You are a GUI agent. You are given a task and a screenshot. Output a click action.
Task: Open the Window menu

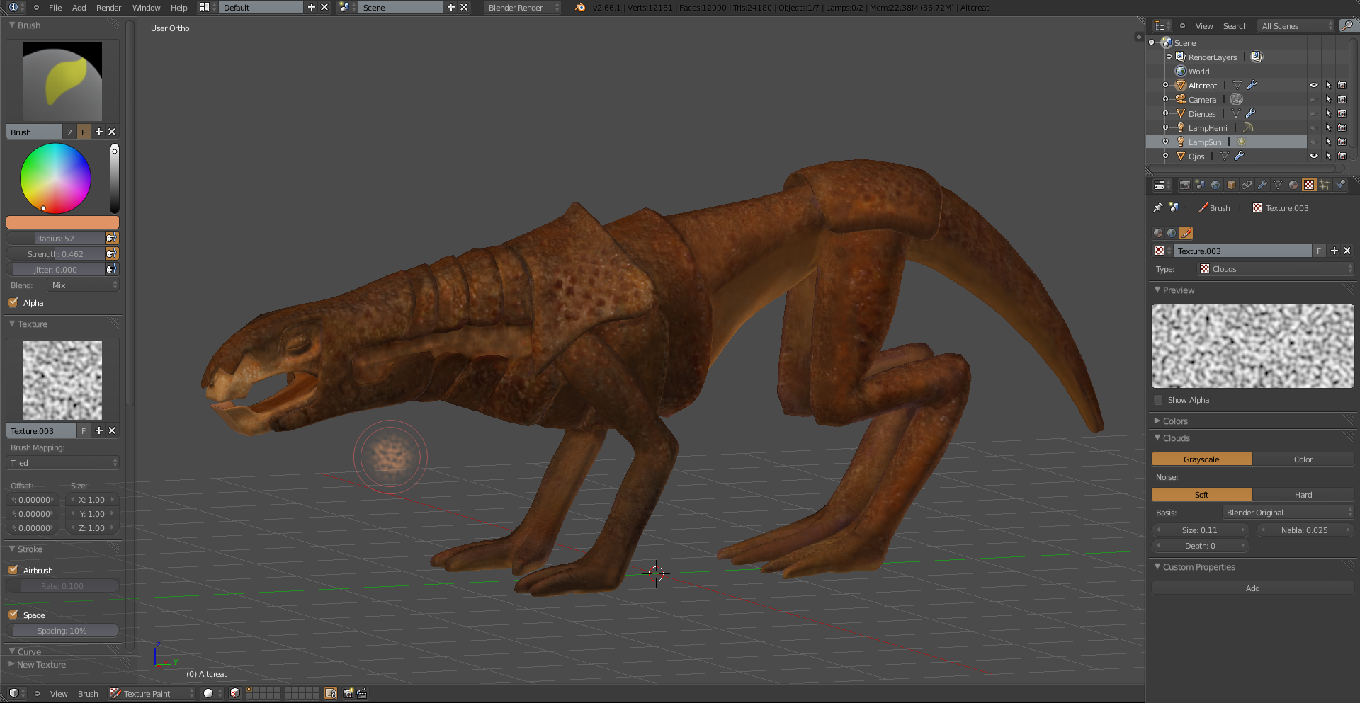146,8
